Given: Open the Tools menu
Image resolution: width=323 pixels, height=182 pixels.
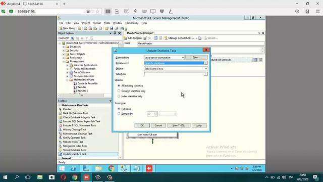Looking at the screenshot, I should [x=106, y=23].
